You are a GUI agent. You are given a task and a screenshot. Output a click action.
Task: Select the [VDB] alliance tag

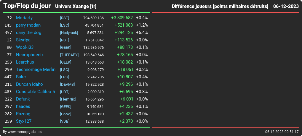click(x=65, y=122)
